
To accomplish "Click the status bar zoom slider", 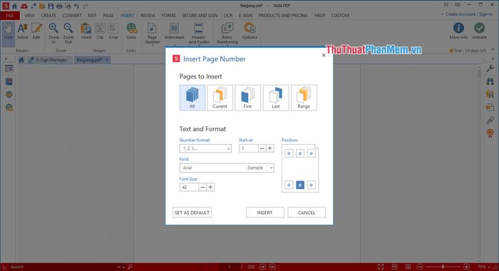I will pos(443,267).
